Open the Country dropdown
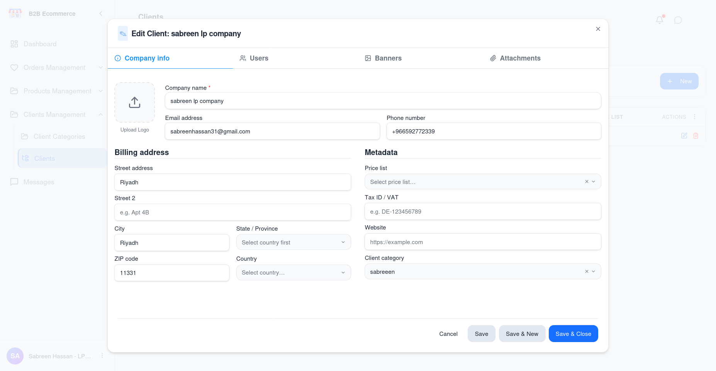Viewport: 716px width, 371px height. coord(294,273)
